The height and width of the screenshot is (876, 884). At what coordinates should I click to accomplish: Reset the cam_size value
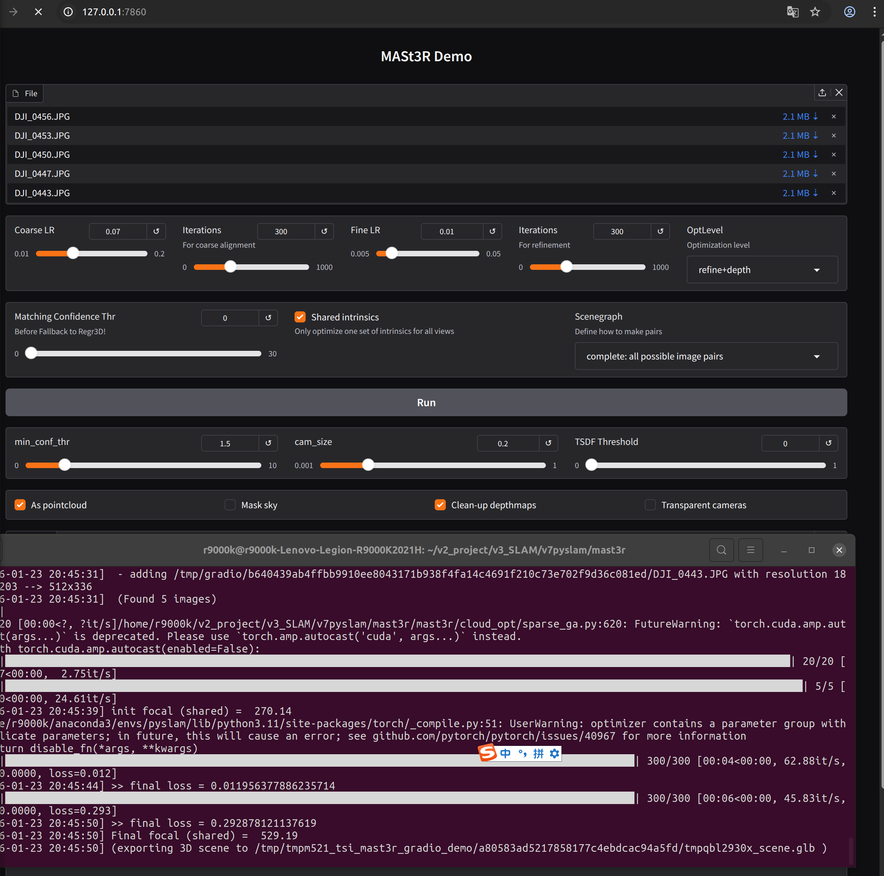(x=548, y=443)
